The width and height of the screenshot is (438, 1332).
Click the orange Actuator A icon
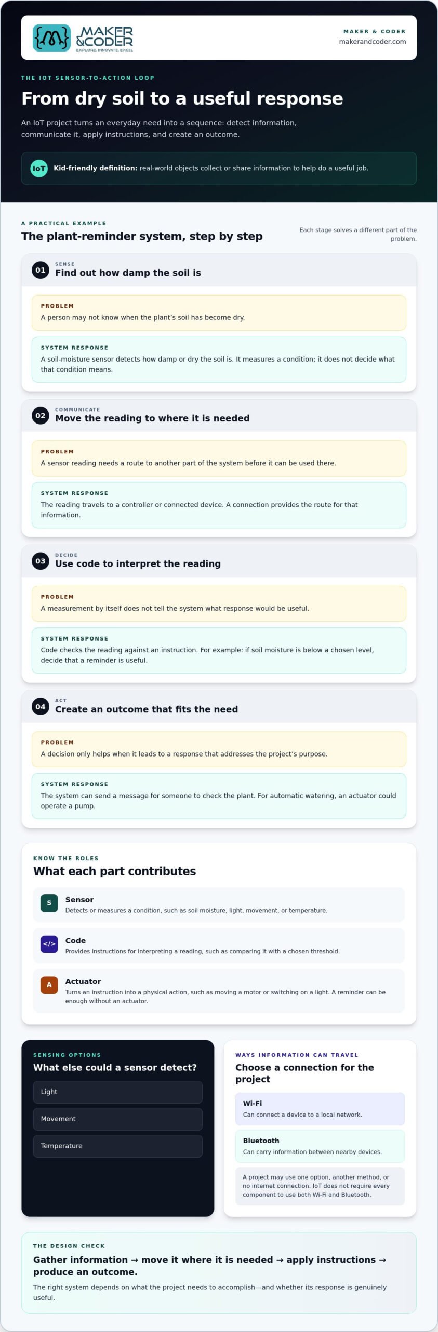(49, 984)
